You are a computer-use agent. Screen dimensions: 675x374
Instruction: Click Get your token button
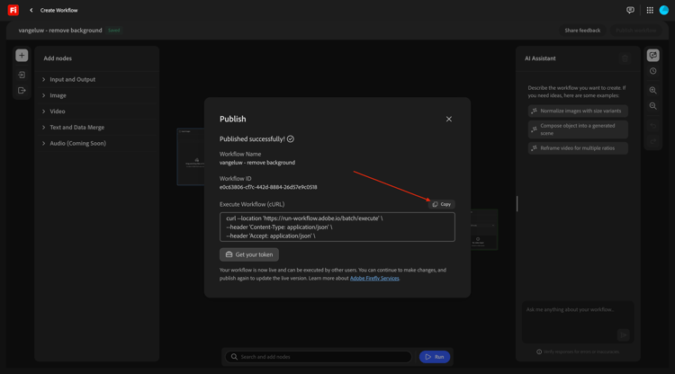(x=249, y=254)
